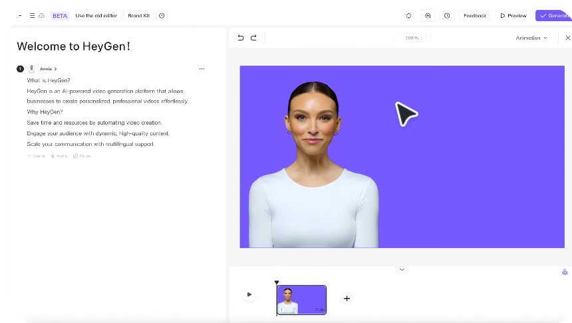Open scene one more options menu
This screenshot has height=323, width=572.
tap(202, 69)
